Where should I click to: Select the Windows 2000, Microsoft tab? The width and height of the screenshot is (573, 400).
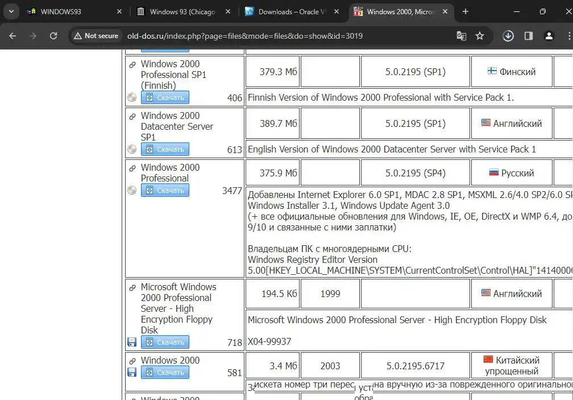401,12
